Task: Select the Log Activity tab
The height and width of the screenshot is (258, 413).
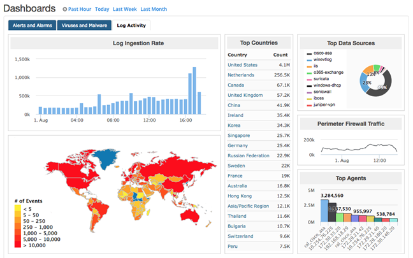Action: pyautogui.click(x=131, y=25)
